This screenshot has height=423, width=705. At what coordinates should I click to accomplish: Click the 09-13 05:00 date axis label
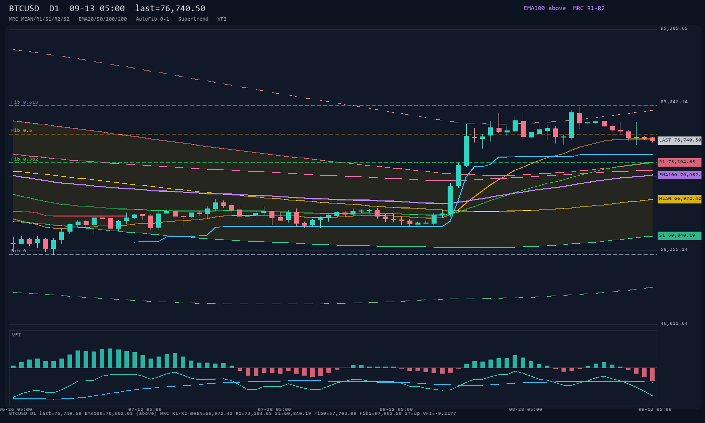click(655, 409)
